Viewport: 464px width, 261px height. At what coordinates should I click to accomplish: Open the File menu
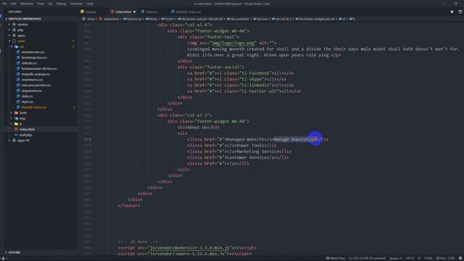click(x=4, y=4)
